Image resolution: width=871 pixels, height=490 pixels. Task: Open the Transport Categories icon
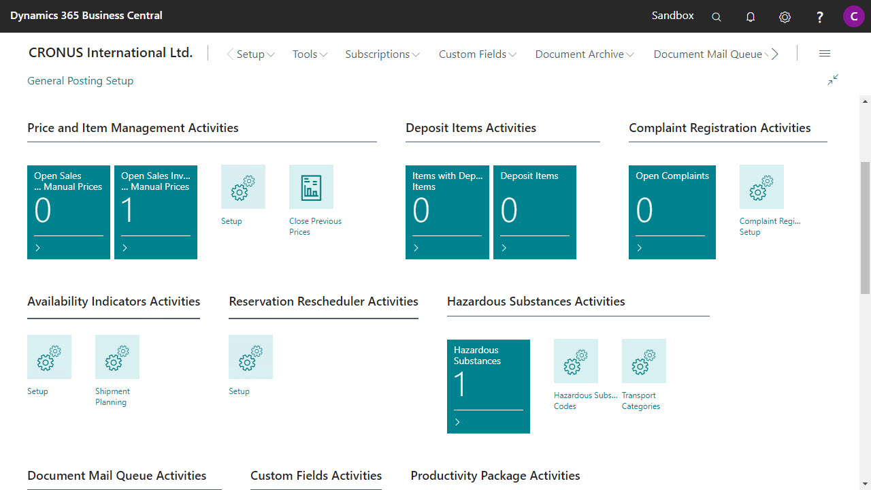(x=644, y=361)
